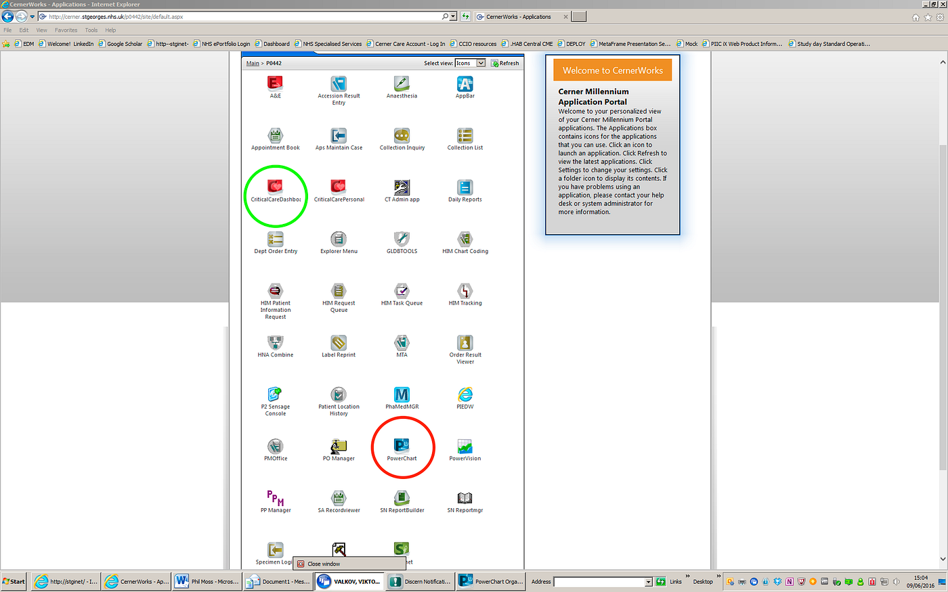Screen dimensions: 948x592
Task: Click the taskbar Address input field
Action: point(599,582)
